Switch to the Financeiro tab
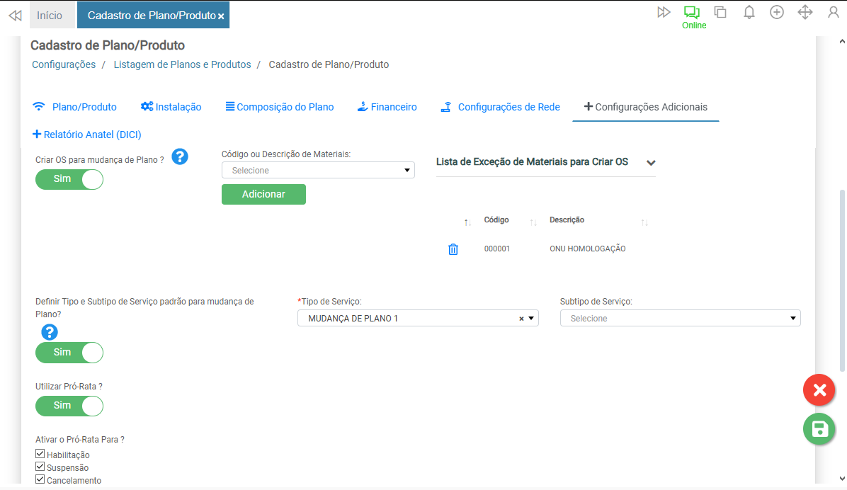847x490 pixels. click(387, 107)
